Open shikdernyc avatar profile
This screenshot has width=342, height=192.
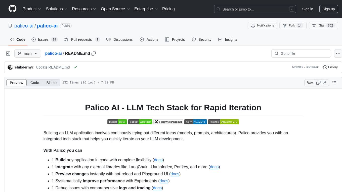(x=10, y=67)
